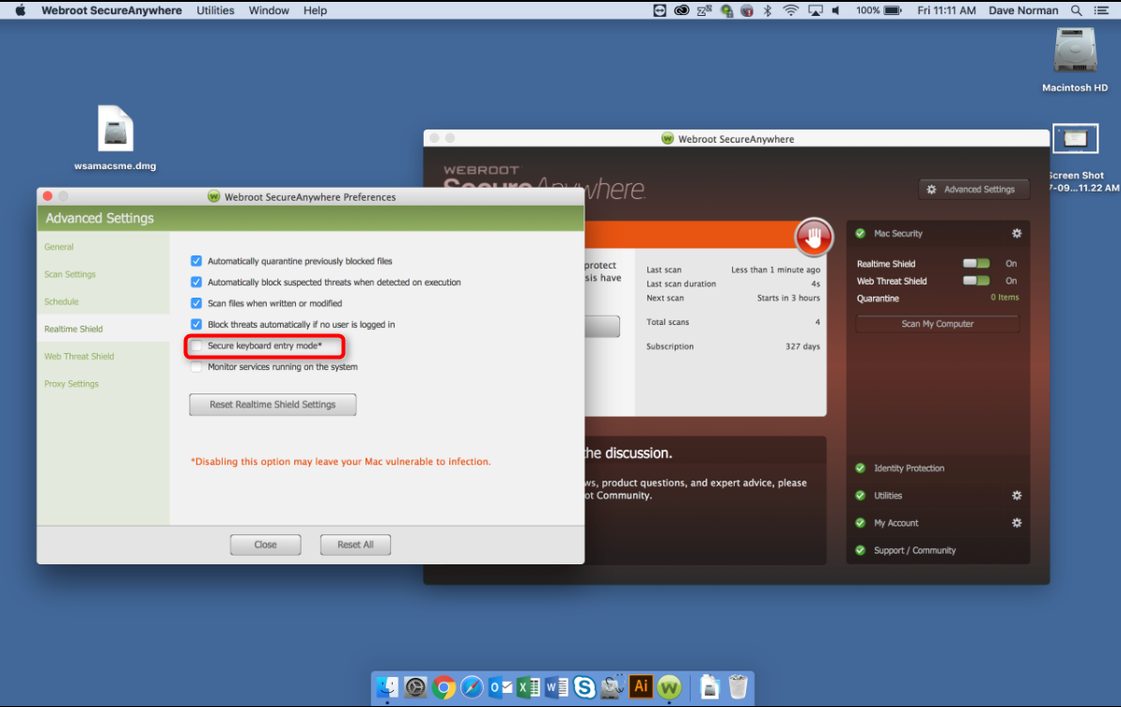Select General in Advanced Settings sidebar
The width and height of the screenshot is (1121, 707).
click(x=58, y=247)
